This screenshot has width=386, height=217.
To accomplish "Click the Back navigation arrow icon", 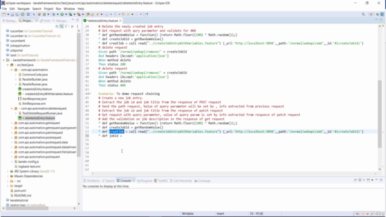I will 128,14.
